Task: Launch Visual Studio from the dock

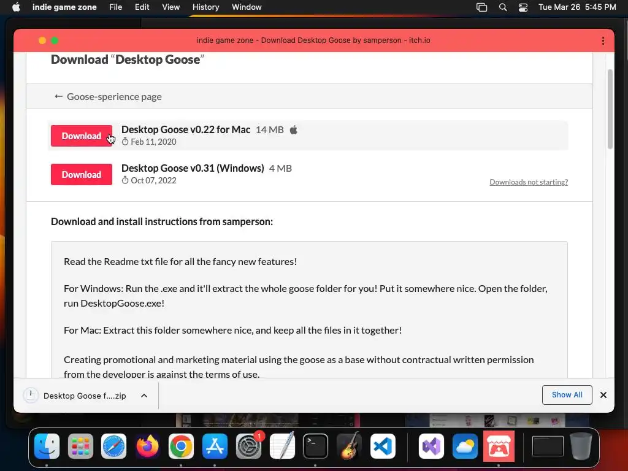Action: click(x=431, y=446)
